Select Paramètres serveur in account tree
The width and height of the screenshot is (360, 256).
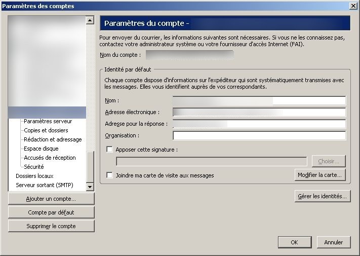(48, 121)
